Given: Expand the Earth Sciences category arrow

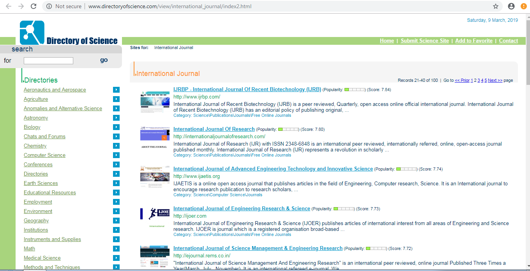Looking at the screenshot, I should click(x=116, y=183).
